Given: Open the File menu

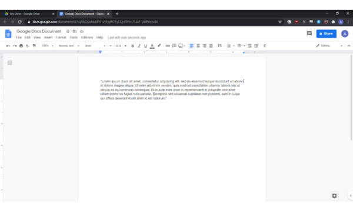Looking at the screenshot, I should pos(19,38).
